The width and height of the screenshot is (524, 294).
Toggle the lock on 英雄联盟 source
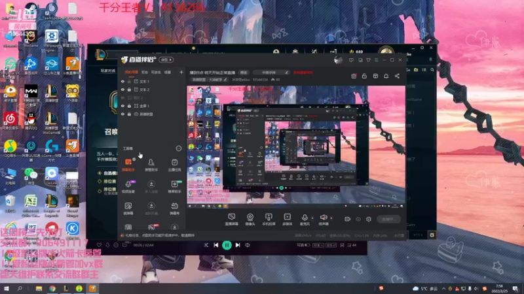click(x=129, y=114)
